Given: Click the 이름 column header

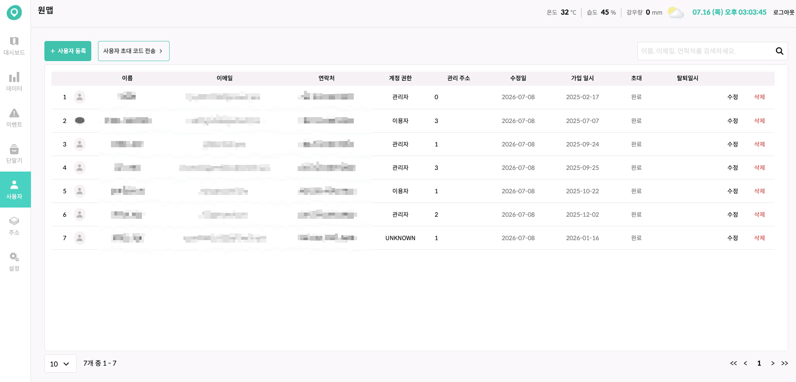Looking at the screenshot, I should pyautogui.click(x=127, y=78).
